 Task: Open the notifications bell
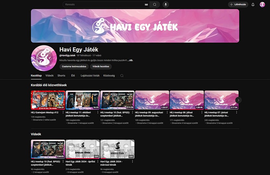pos(253,5)
